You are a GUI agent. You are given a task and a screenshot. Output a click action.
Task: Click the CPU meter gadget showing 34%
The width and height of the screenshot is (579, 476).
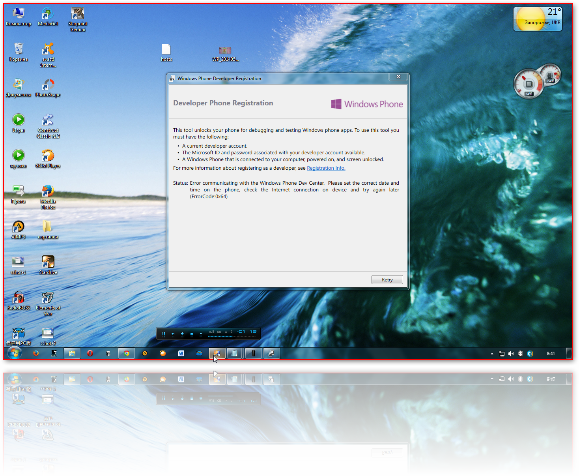click(529, 84)
